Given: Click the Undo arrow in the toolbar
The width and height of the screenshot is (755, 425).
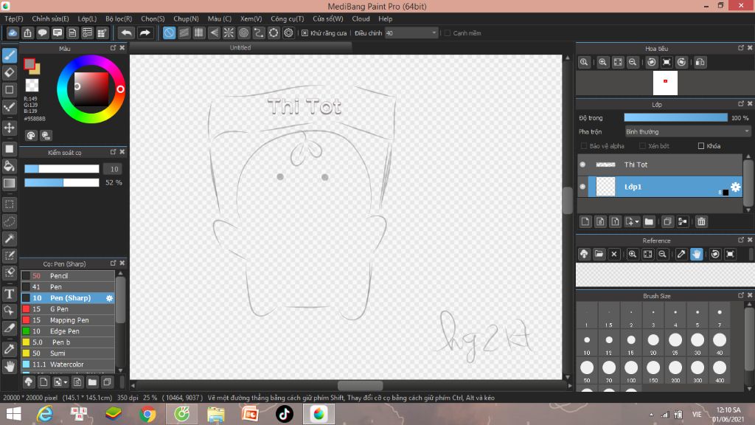Looking at the screenshot, I should pos(126,32).
